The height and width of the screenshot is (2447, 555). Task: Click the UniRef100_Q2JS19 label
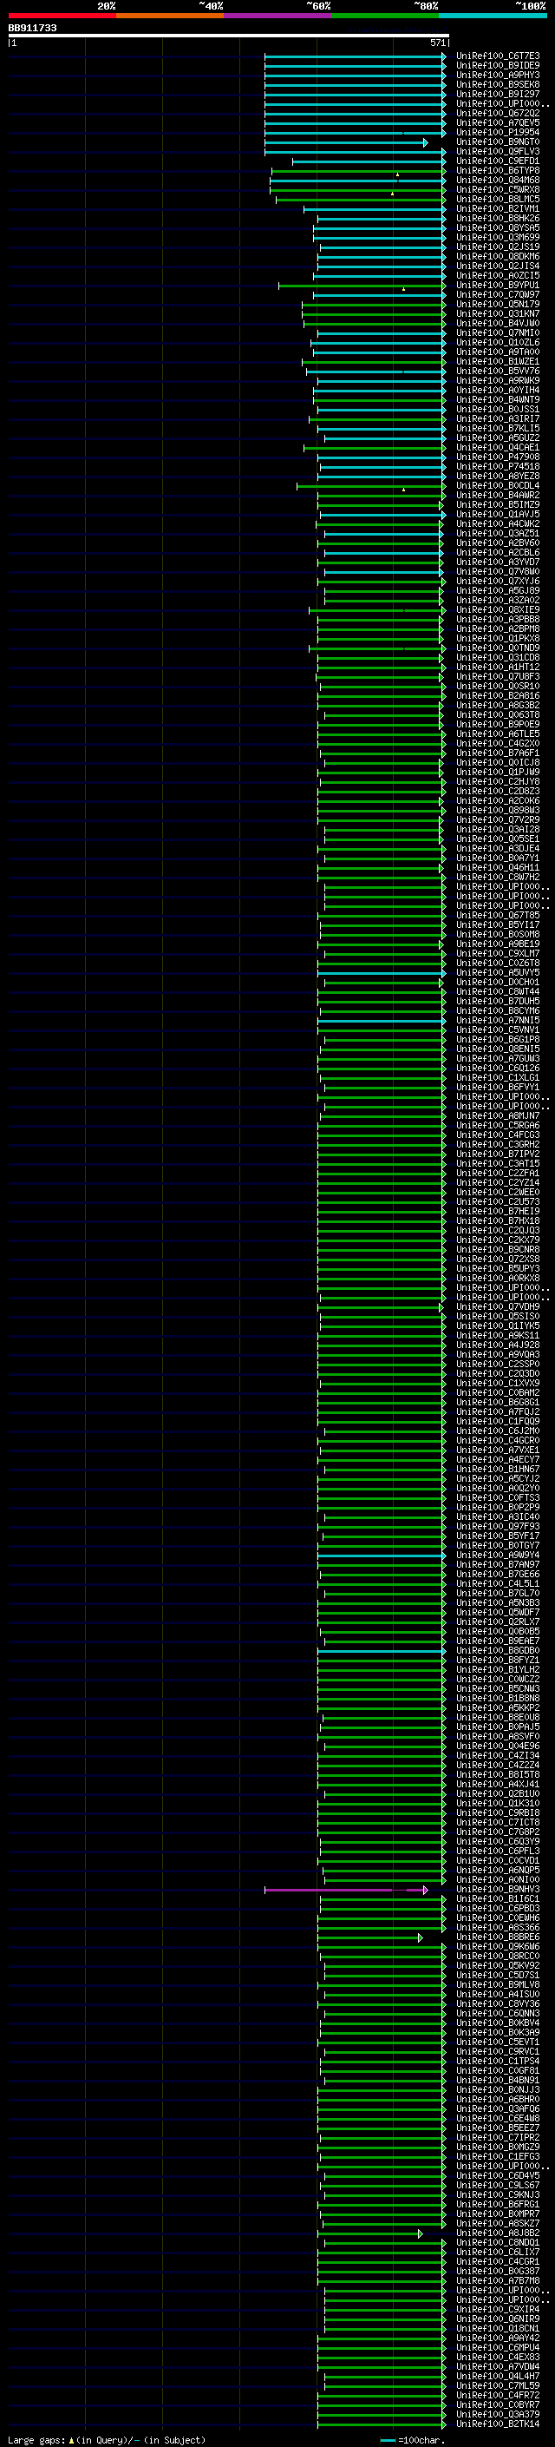tap(498, 247)
